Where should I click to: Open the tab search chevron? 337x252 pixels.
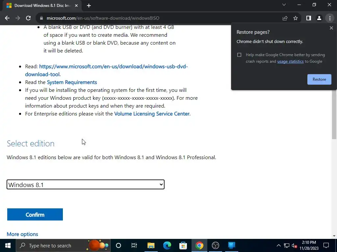[x=284, y=5]
